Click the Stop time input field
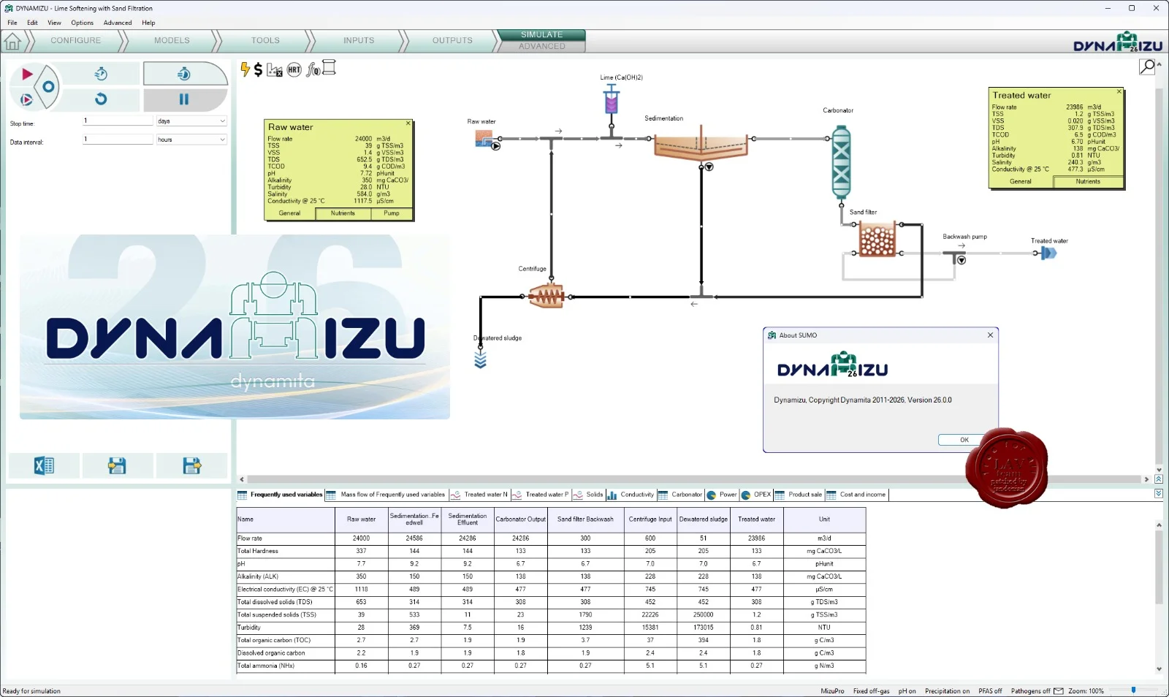 [118, 121]
